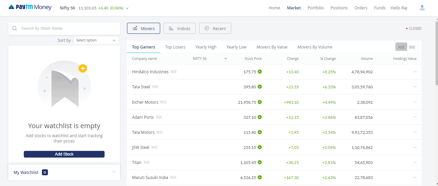Click the Paytm Money logo

[x=30, y=7]
